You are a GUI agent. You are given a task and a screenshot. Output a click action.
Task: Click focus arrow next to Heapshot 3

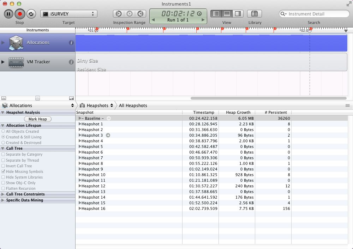click(108, 135)
